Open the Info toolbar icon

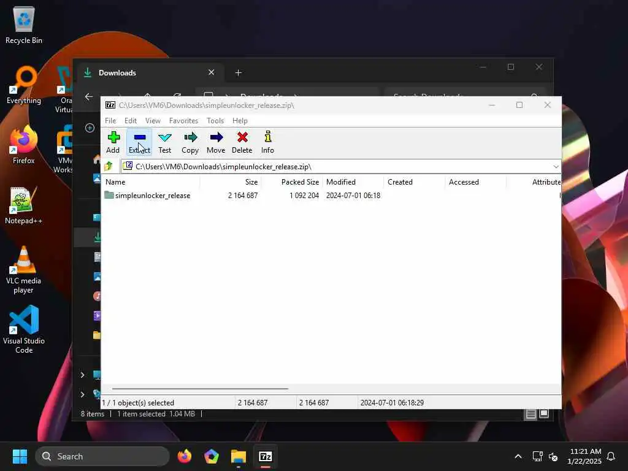267,142
